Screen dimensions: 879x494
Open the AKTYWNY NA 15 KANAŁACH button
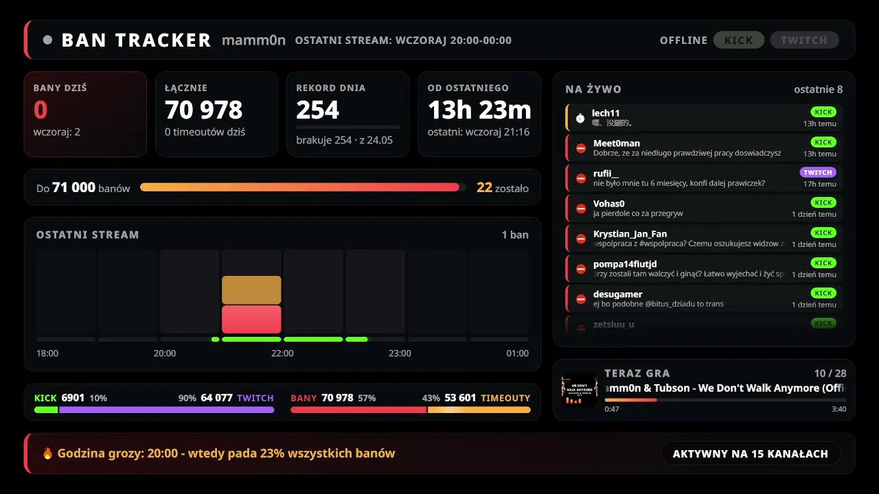tap(751, 454)
